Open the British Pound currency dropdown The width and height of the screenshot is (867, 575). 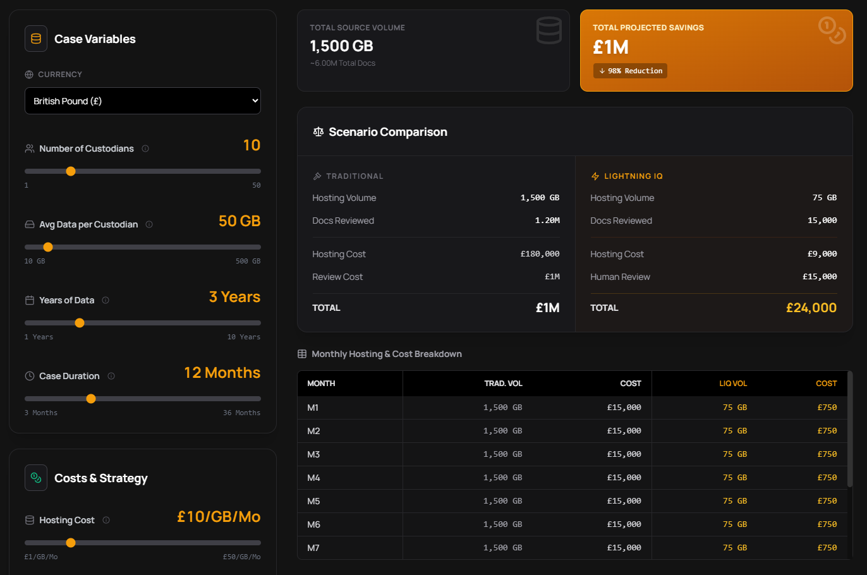click(x=143, y=100)
